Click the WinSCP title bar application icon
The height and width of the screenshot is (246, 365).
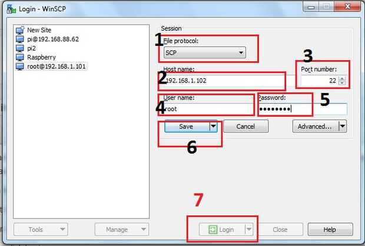point(11,9)
